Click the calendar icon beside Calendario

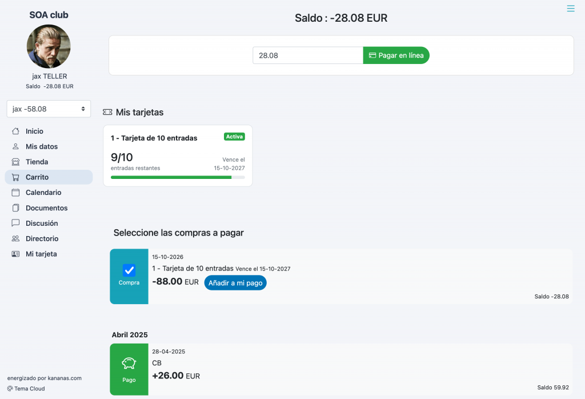[15, 193]
